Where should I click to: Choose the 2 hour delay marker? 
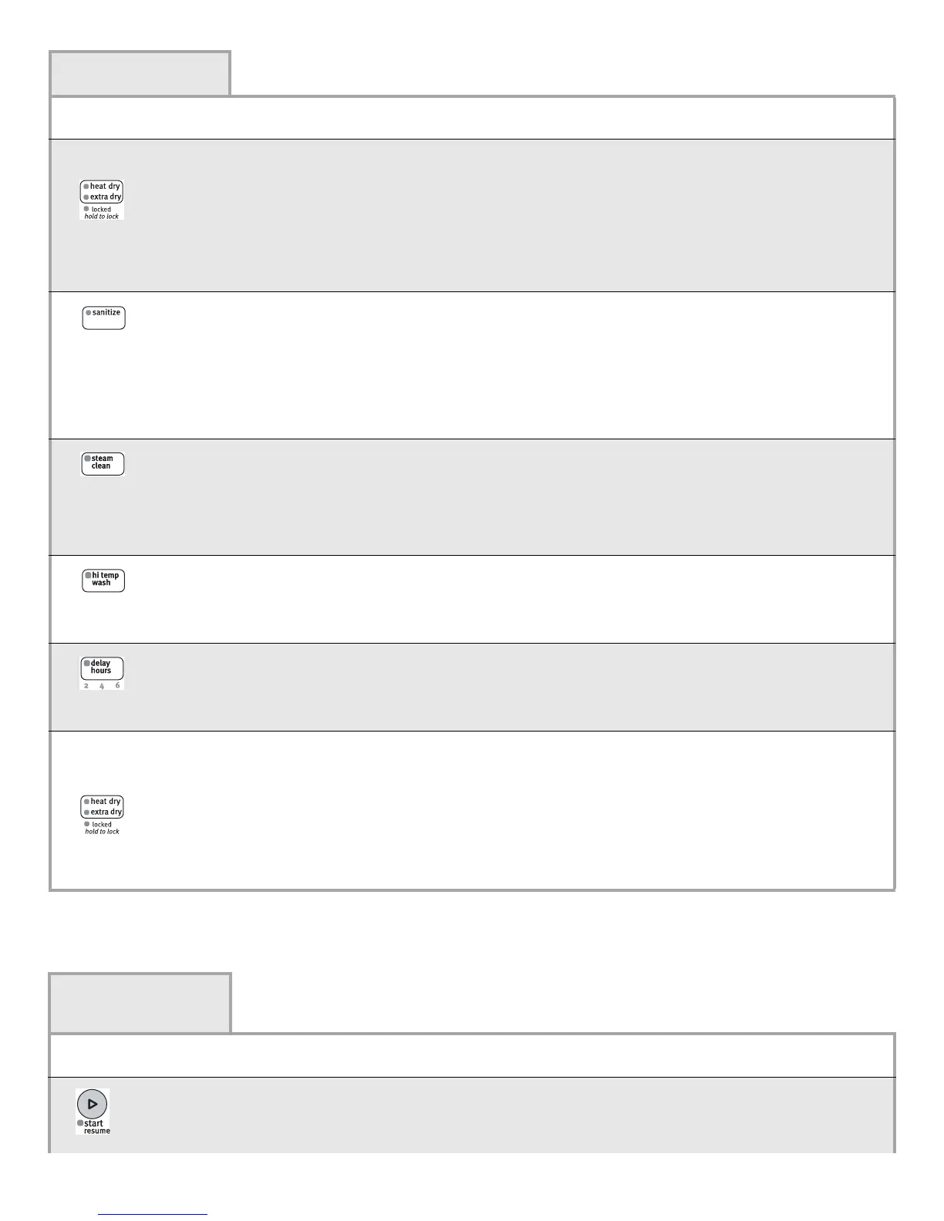click(x=86, y=686)
